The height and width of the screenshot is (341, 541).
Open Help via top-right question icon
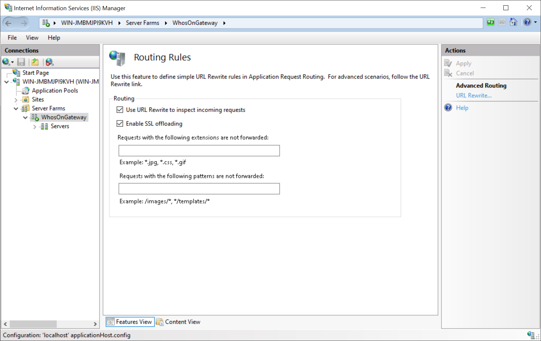pyautogui.click(x=527, y=22)
